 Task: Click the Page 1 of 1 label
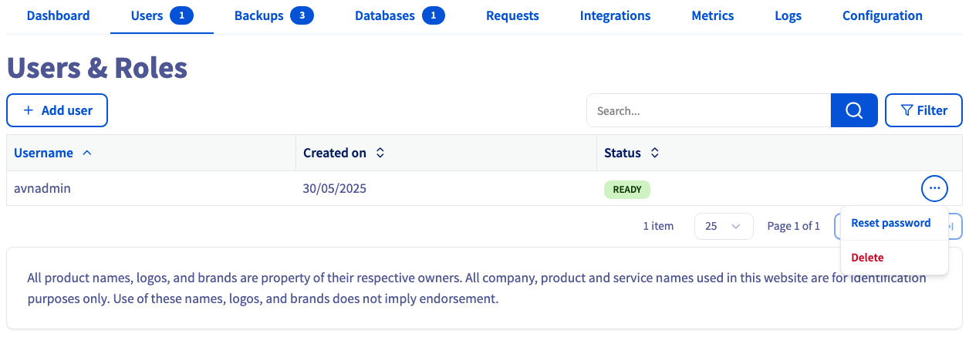[794, 226]
